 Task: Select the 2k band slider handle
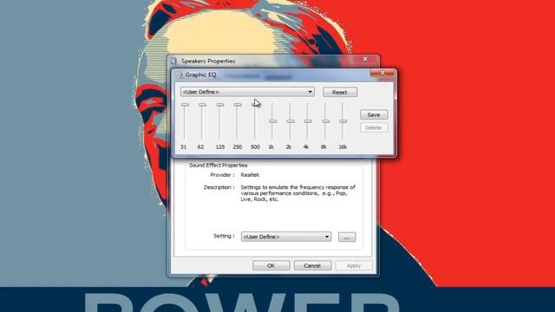pyautogui.click(x=290, y=121)
